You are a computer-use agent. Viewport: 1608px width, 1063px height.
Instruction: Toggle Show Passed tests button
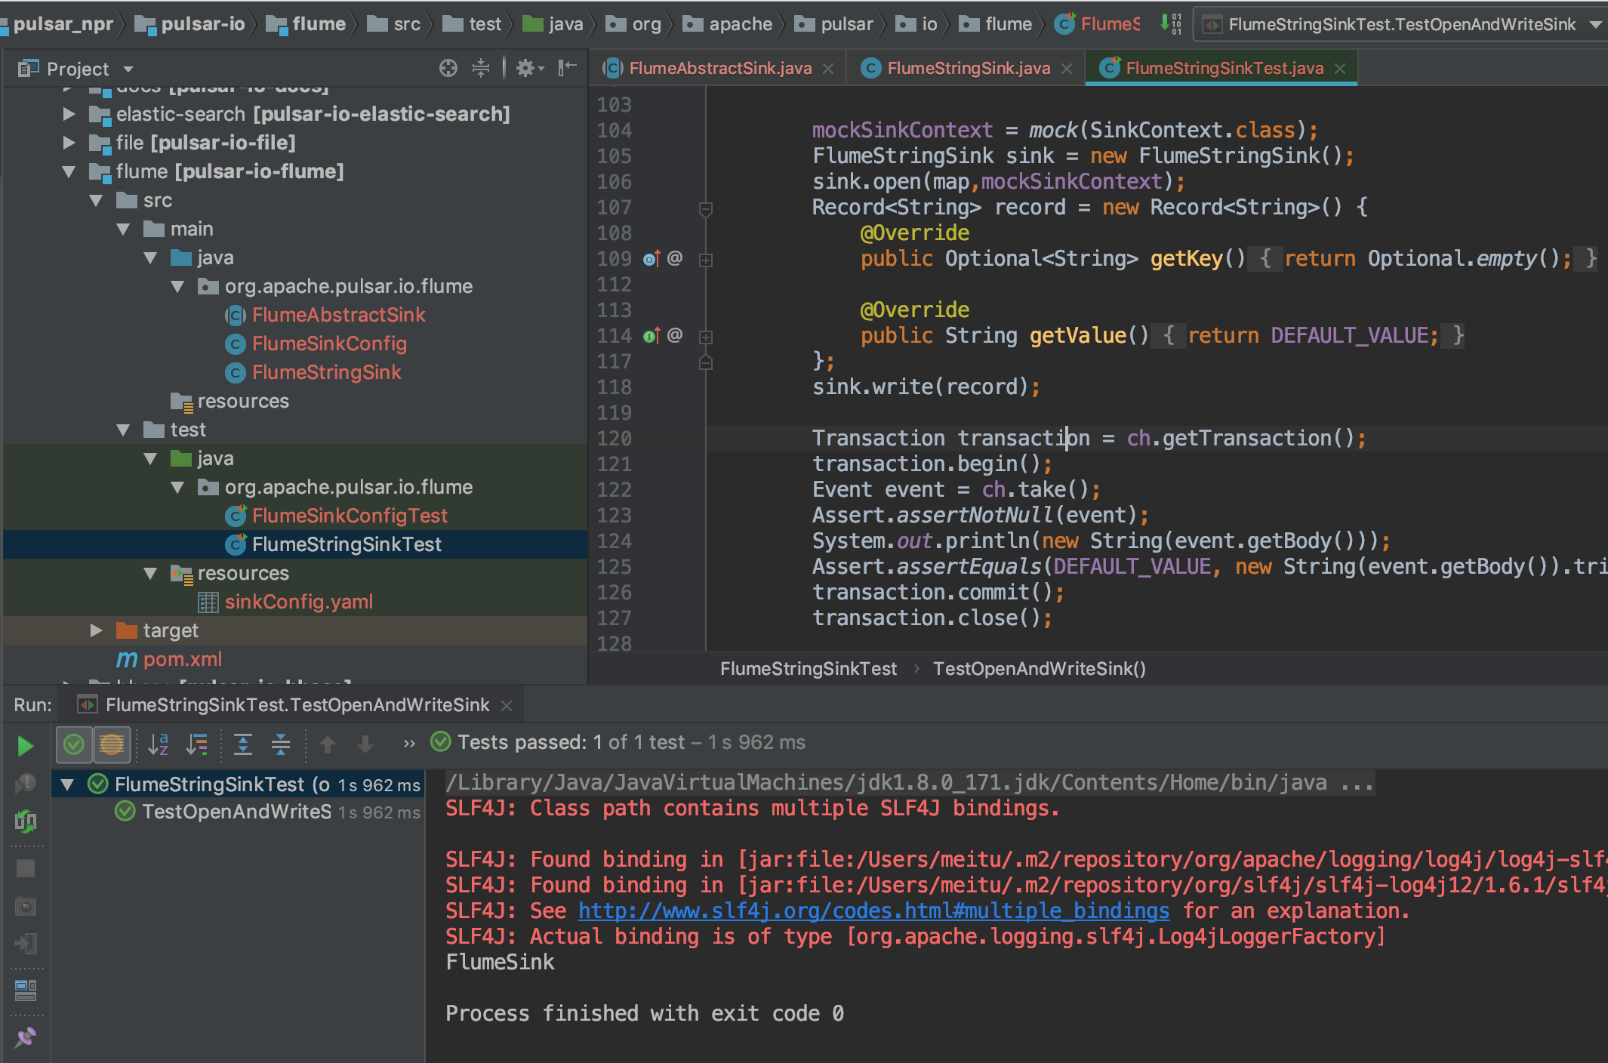pos(74,745)
